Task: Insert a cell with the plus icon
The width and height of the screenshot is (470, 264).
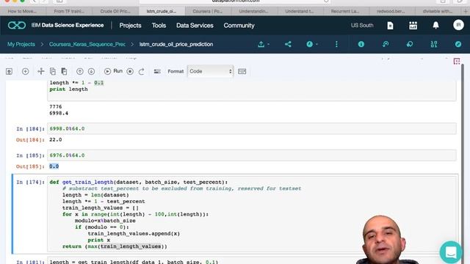Action: [x=25, y=71]
